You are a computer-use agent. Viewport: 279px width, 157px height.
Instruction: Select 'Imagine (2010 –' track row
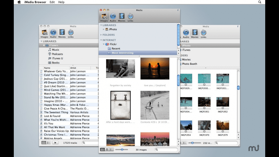click(69, 101)
